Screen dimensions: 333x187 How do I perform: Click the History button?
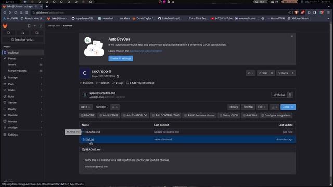pos(234,107)
